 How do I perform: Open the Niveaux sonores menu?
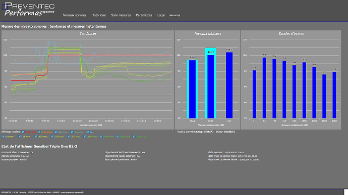pos(75,15)
